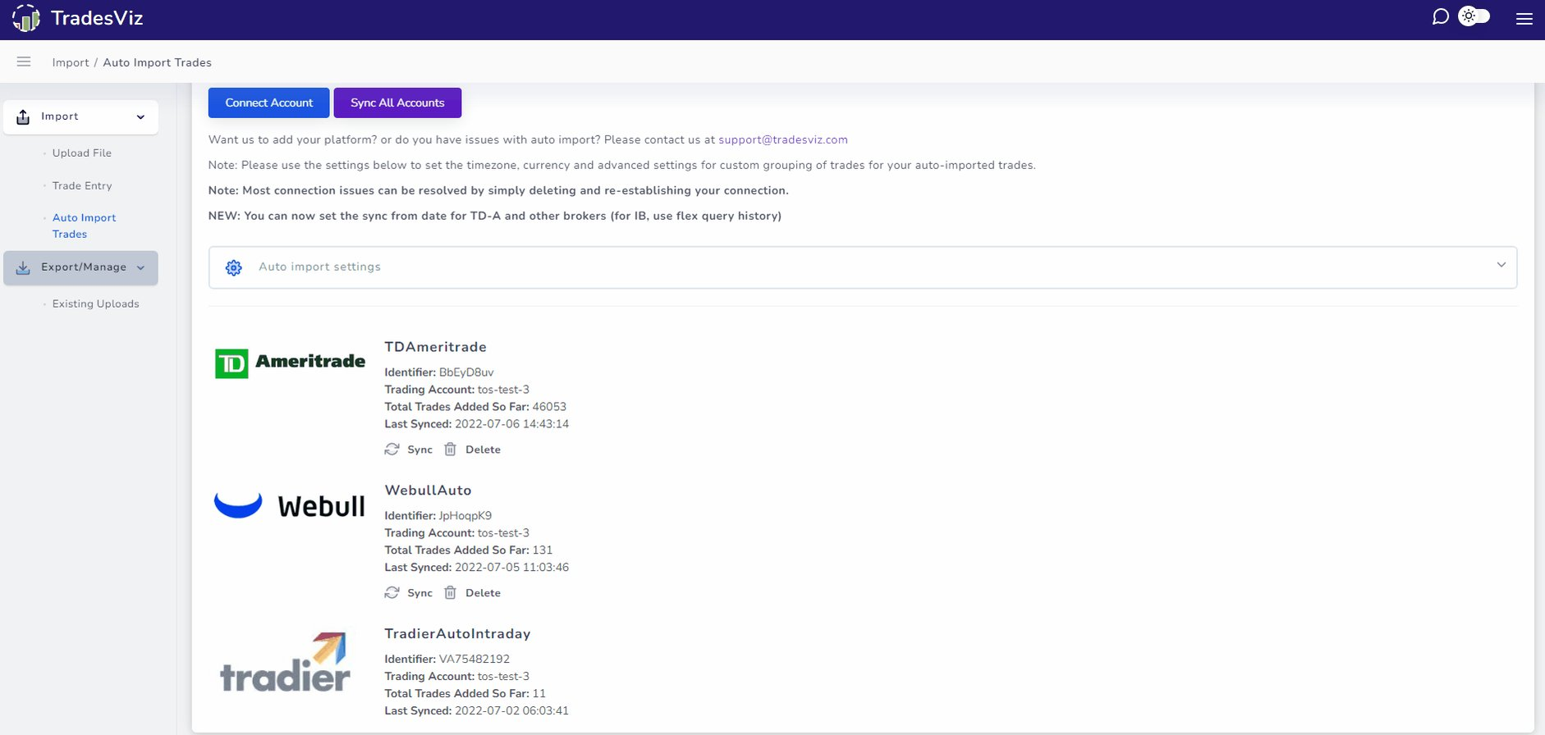Click the tradier logo

pos(285,661)
